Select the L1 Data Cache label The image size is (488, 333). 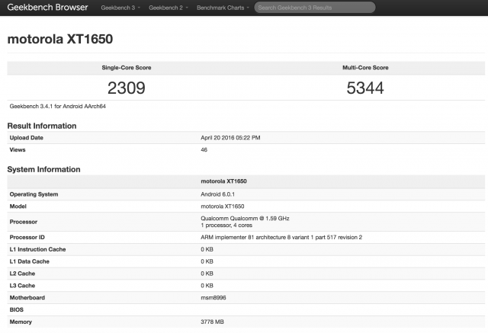point(30,262)
